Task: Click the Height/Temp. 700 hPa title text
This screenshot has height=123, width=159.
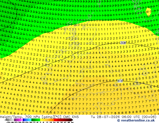Action: coord(20,117)
